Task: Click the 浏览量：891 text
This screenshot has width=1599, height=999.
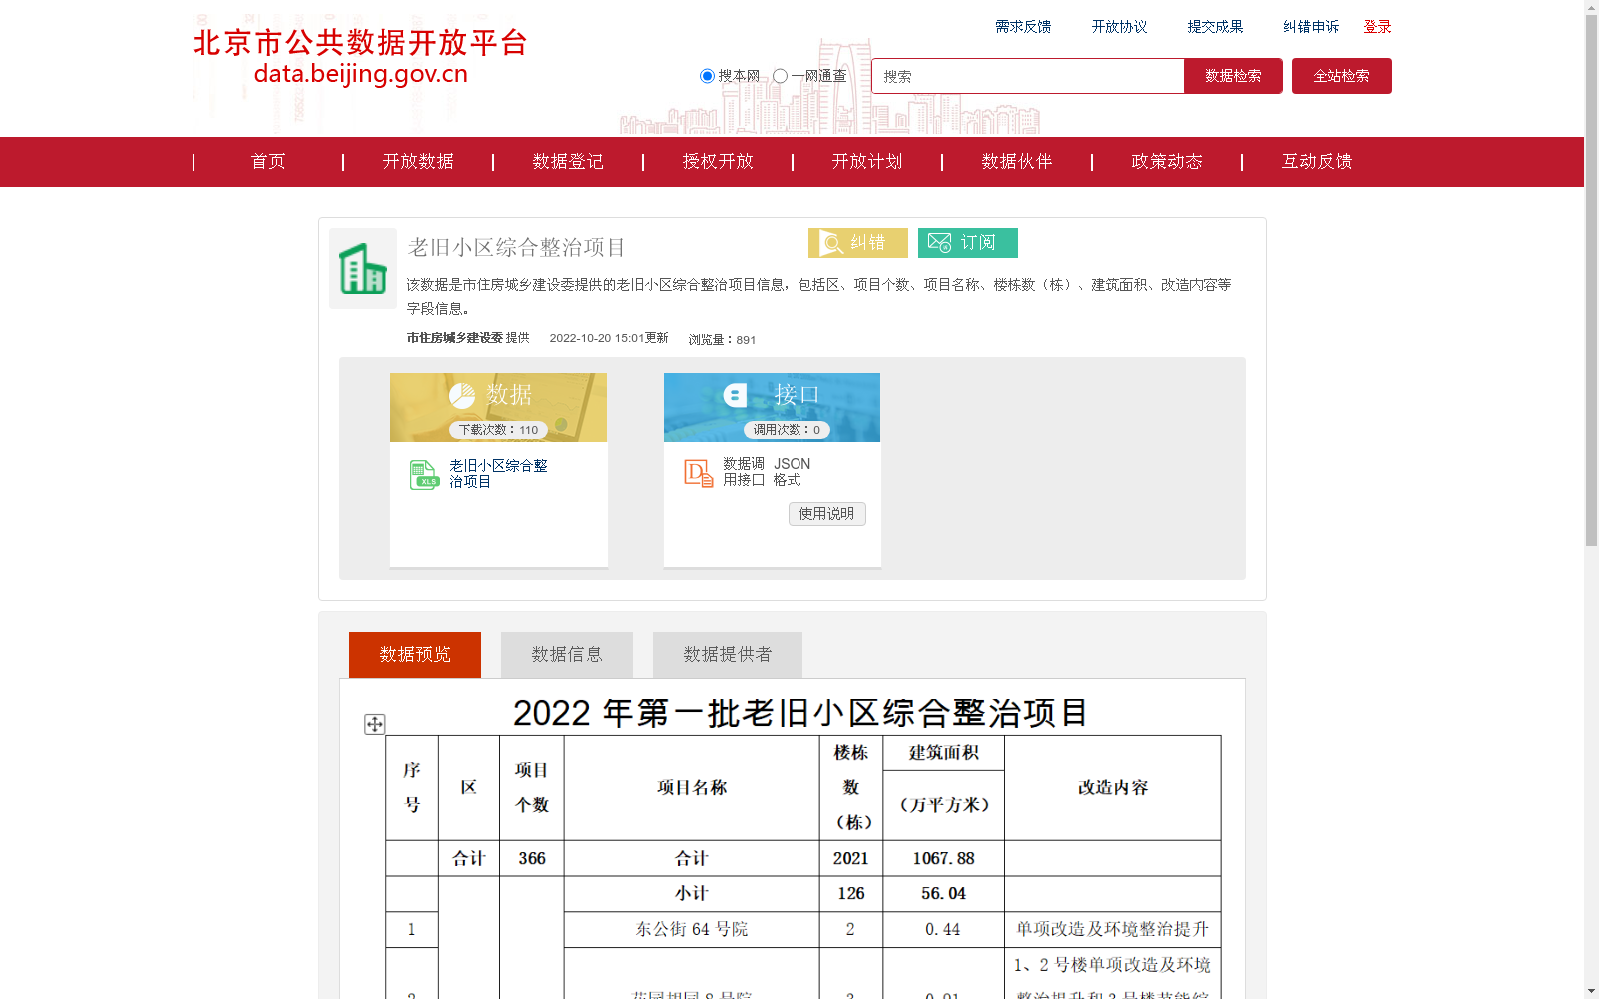Action: coord(722,340)
